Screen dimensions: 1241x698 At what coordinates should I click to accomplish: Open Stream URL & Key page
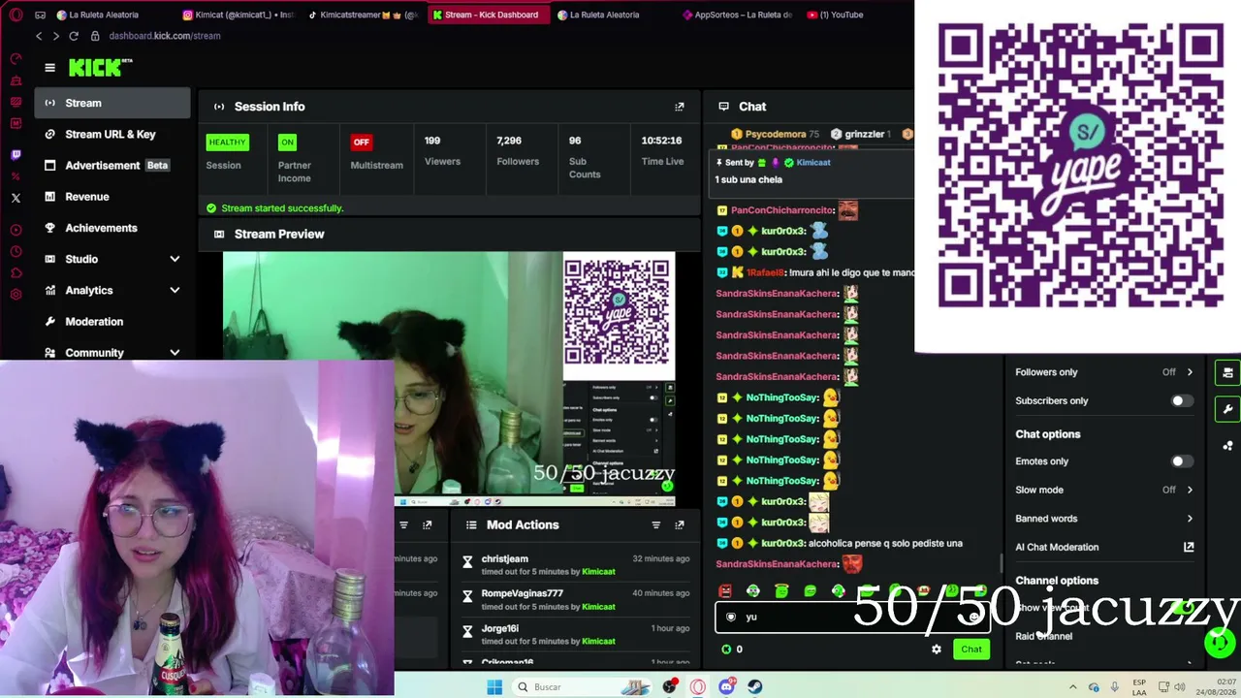tap(112, 134)
